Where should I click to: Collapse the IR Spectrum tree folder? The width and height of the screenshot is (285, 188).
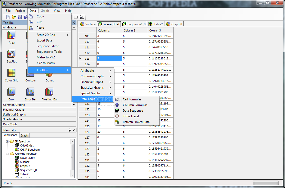7,141
